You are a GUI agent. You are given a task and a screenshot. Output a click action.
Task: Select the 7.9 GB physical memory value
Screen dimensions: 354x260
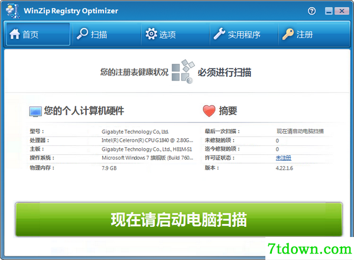109,168
